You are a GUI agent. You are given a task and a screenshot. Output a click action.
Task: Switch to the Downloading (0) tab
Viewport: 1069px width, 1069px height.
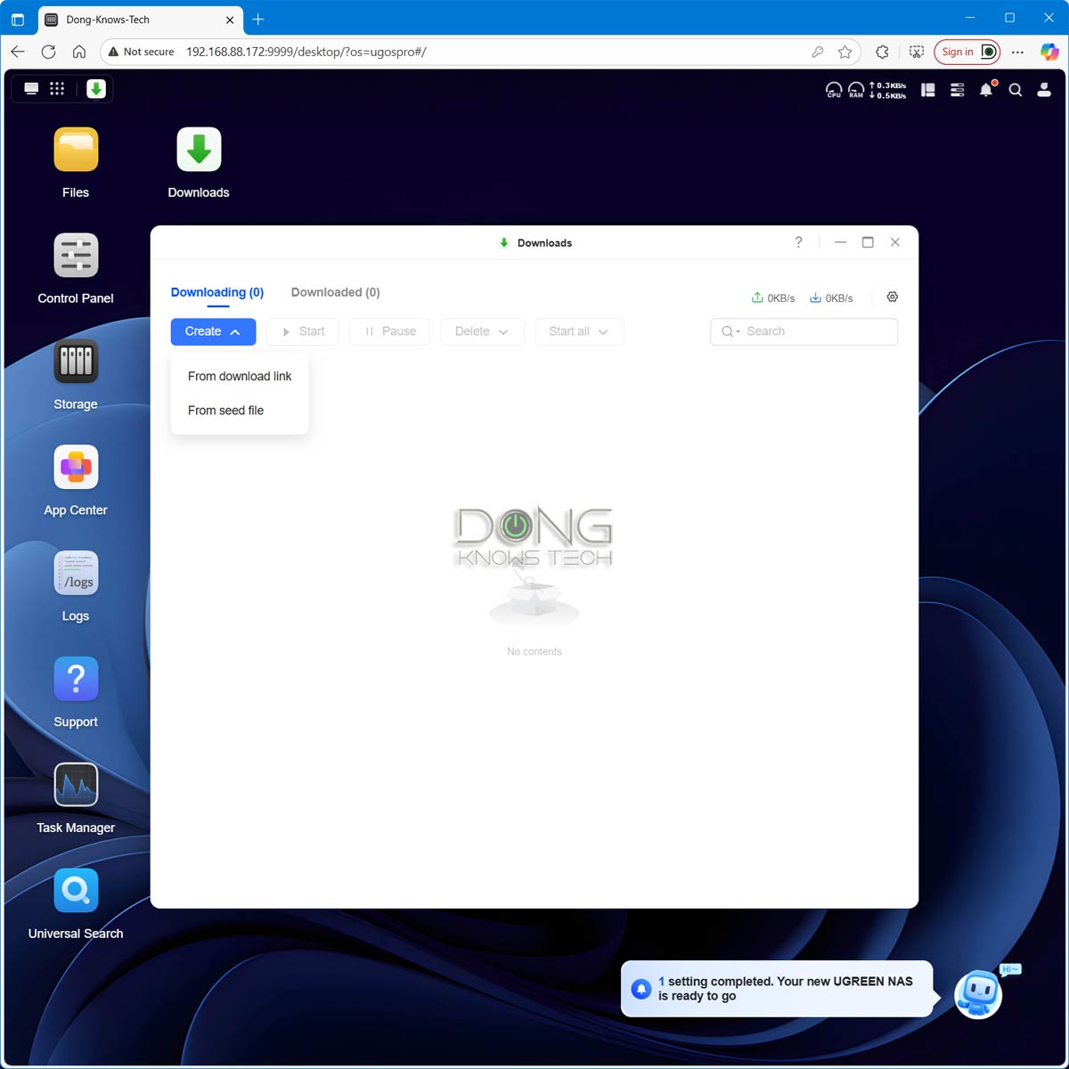[217, 292]
